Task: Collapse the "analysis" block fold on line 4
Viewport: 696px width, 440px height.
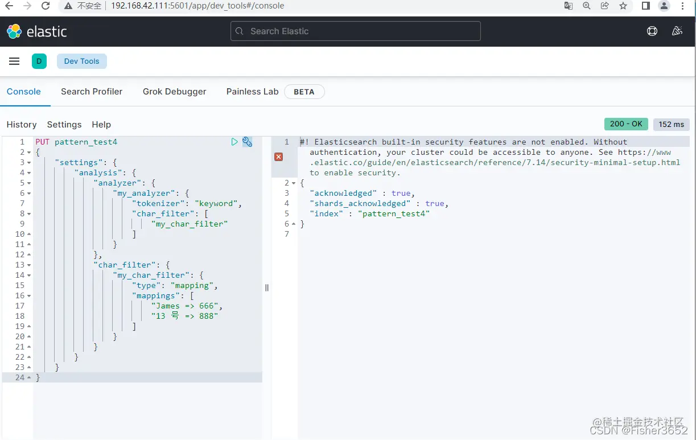Action: [x=29, y=173]
